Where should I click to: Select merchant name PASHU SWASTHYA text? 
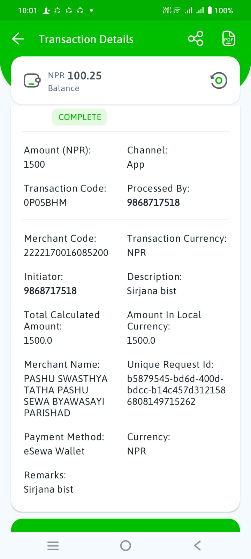[x=66, y=395]
